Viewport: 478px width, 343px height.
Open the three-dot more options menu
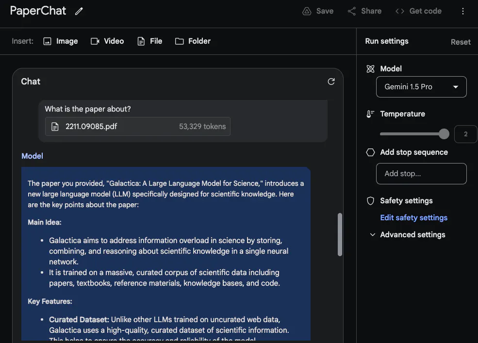click(x=463, y=11)
